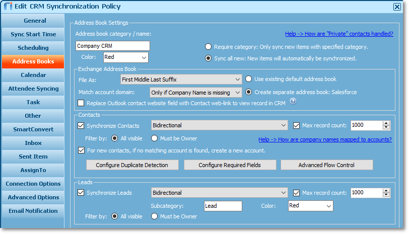
Task: Select the Address Books tab
Action: pyautogui.click(x=33, y=61)
